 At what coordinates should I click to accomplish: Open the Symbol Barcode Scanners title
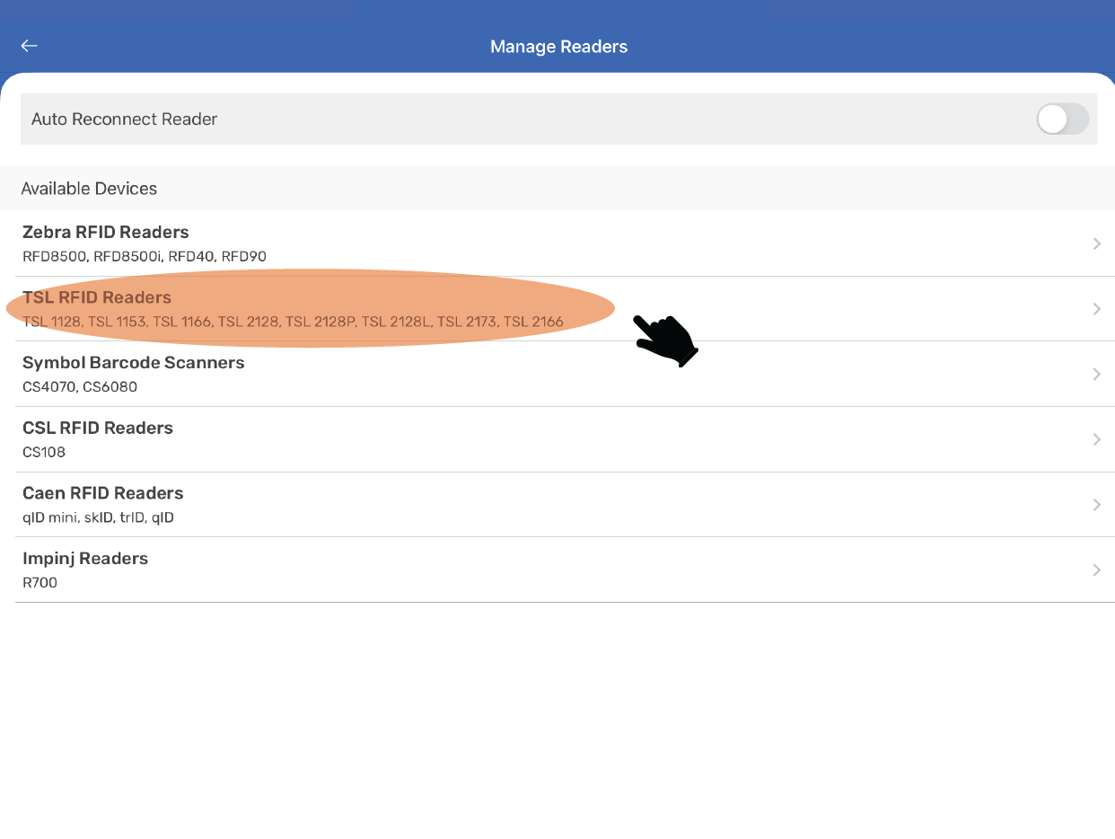133,363
